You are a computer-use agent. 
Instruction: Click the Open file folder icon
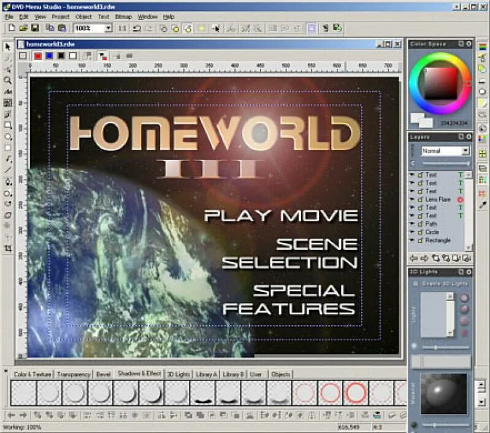point(23,28)
